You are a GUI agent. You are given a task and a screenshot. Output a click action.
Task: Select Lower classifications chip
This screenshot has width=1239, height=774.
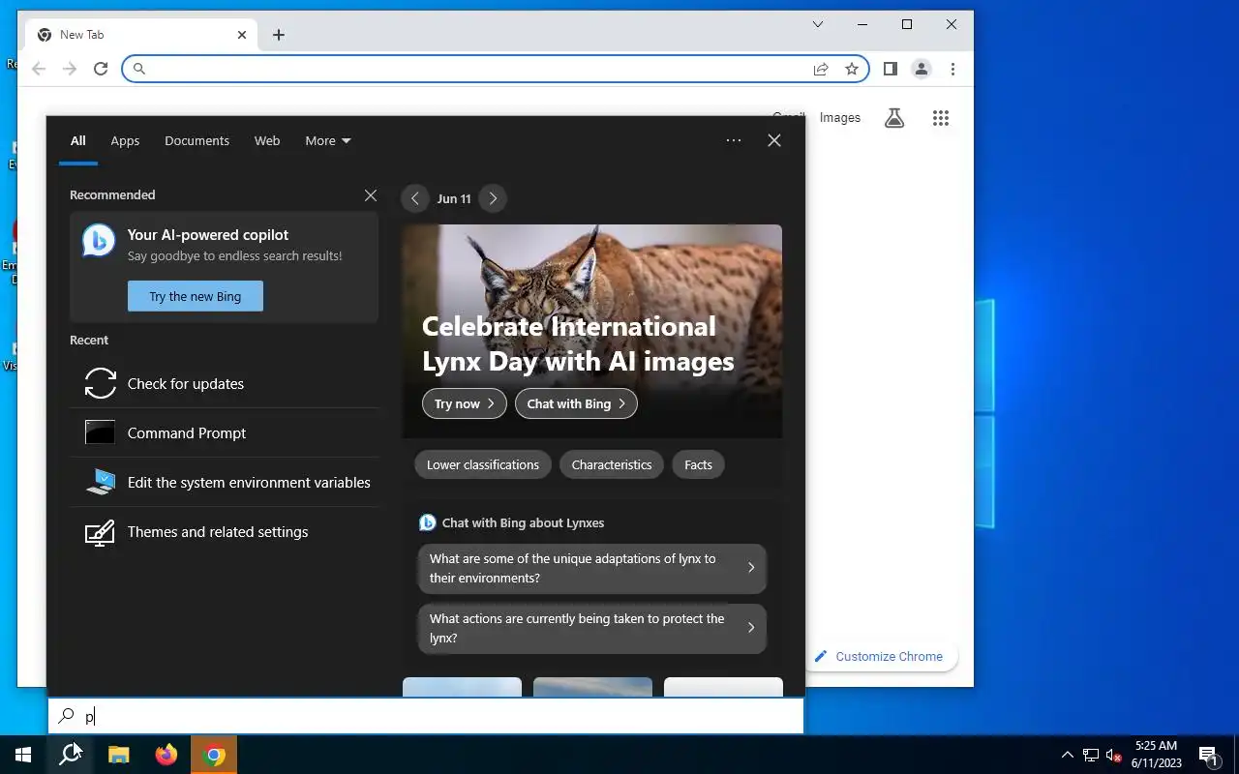483,464
